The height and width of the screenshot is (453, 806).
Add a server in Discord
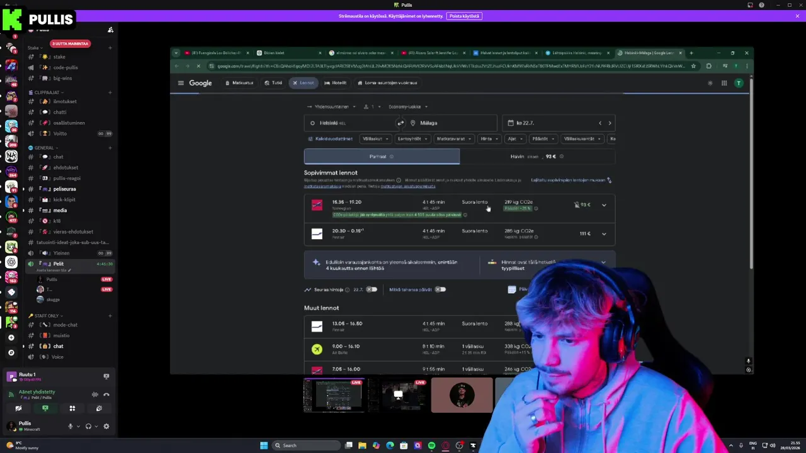(x=11, y=337)
